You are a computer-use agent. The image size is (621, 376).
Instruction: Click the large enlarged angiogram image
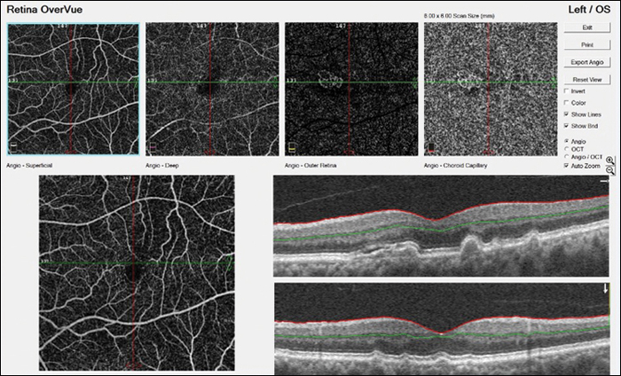pyautogui.click(x=137, y=273)
